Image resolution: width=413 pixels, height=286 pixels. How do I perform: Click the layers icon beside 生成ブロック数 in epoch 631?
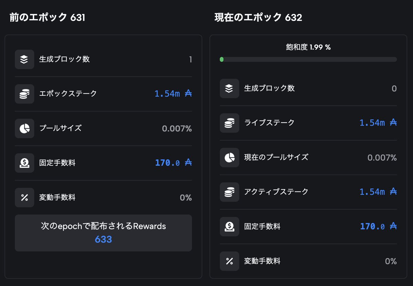tap(24, 59)
